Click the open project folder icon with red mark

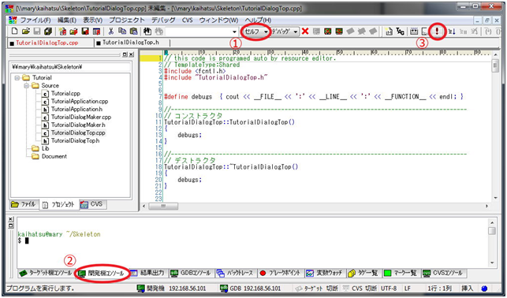click(73, 32)
